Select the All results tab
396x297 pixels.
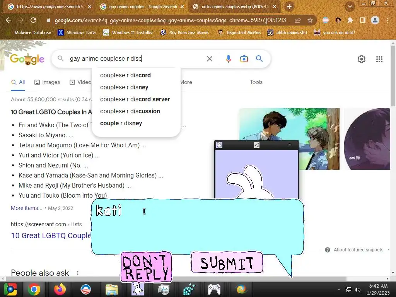(18, 82)
